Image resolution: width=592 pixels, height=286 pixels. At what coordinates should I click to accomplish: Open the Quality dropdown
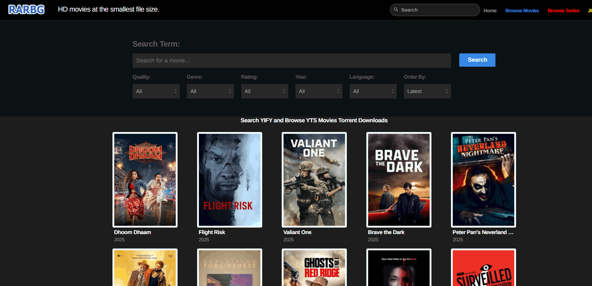[156, 91]
